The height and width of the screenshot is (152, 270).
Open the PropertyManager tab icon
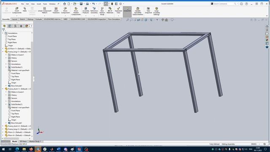[x=10, y=26]
